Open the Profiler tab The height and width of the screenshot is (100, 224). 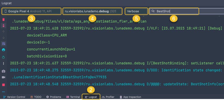pos(108,97)
